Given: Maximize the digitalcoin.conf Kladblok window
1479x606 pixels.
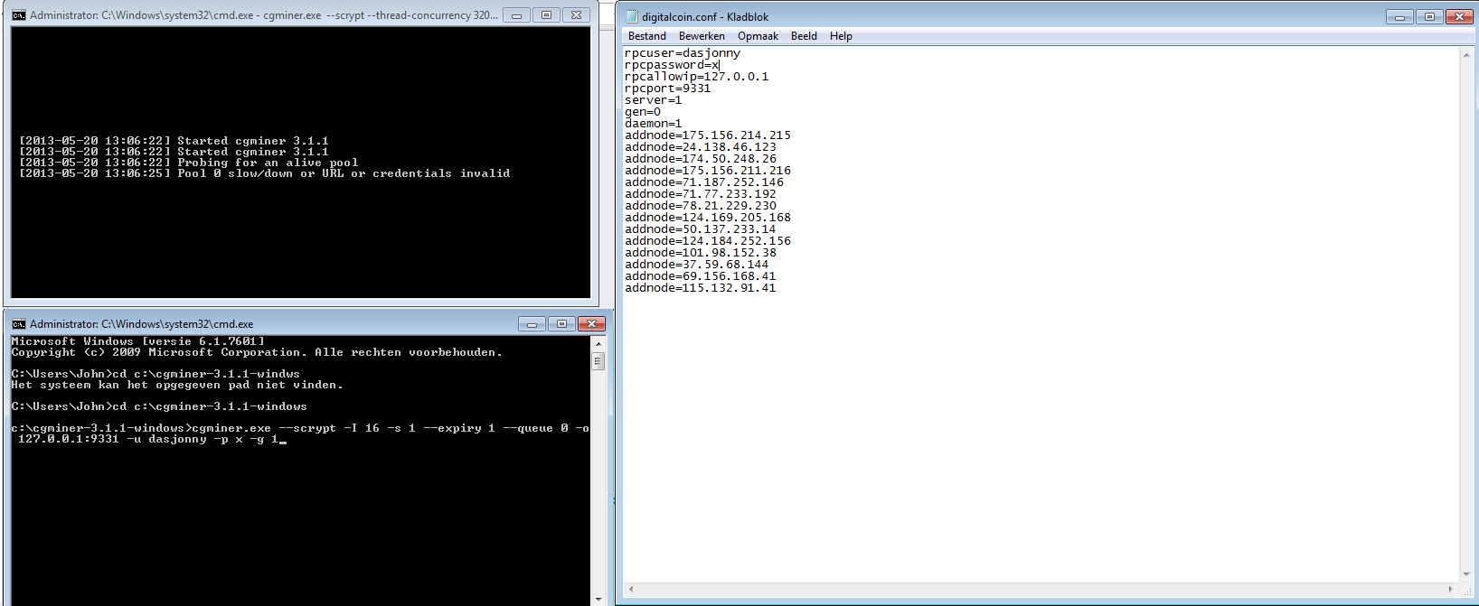Looking at the screenshot, I should (x=1429, y=16).
